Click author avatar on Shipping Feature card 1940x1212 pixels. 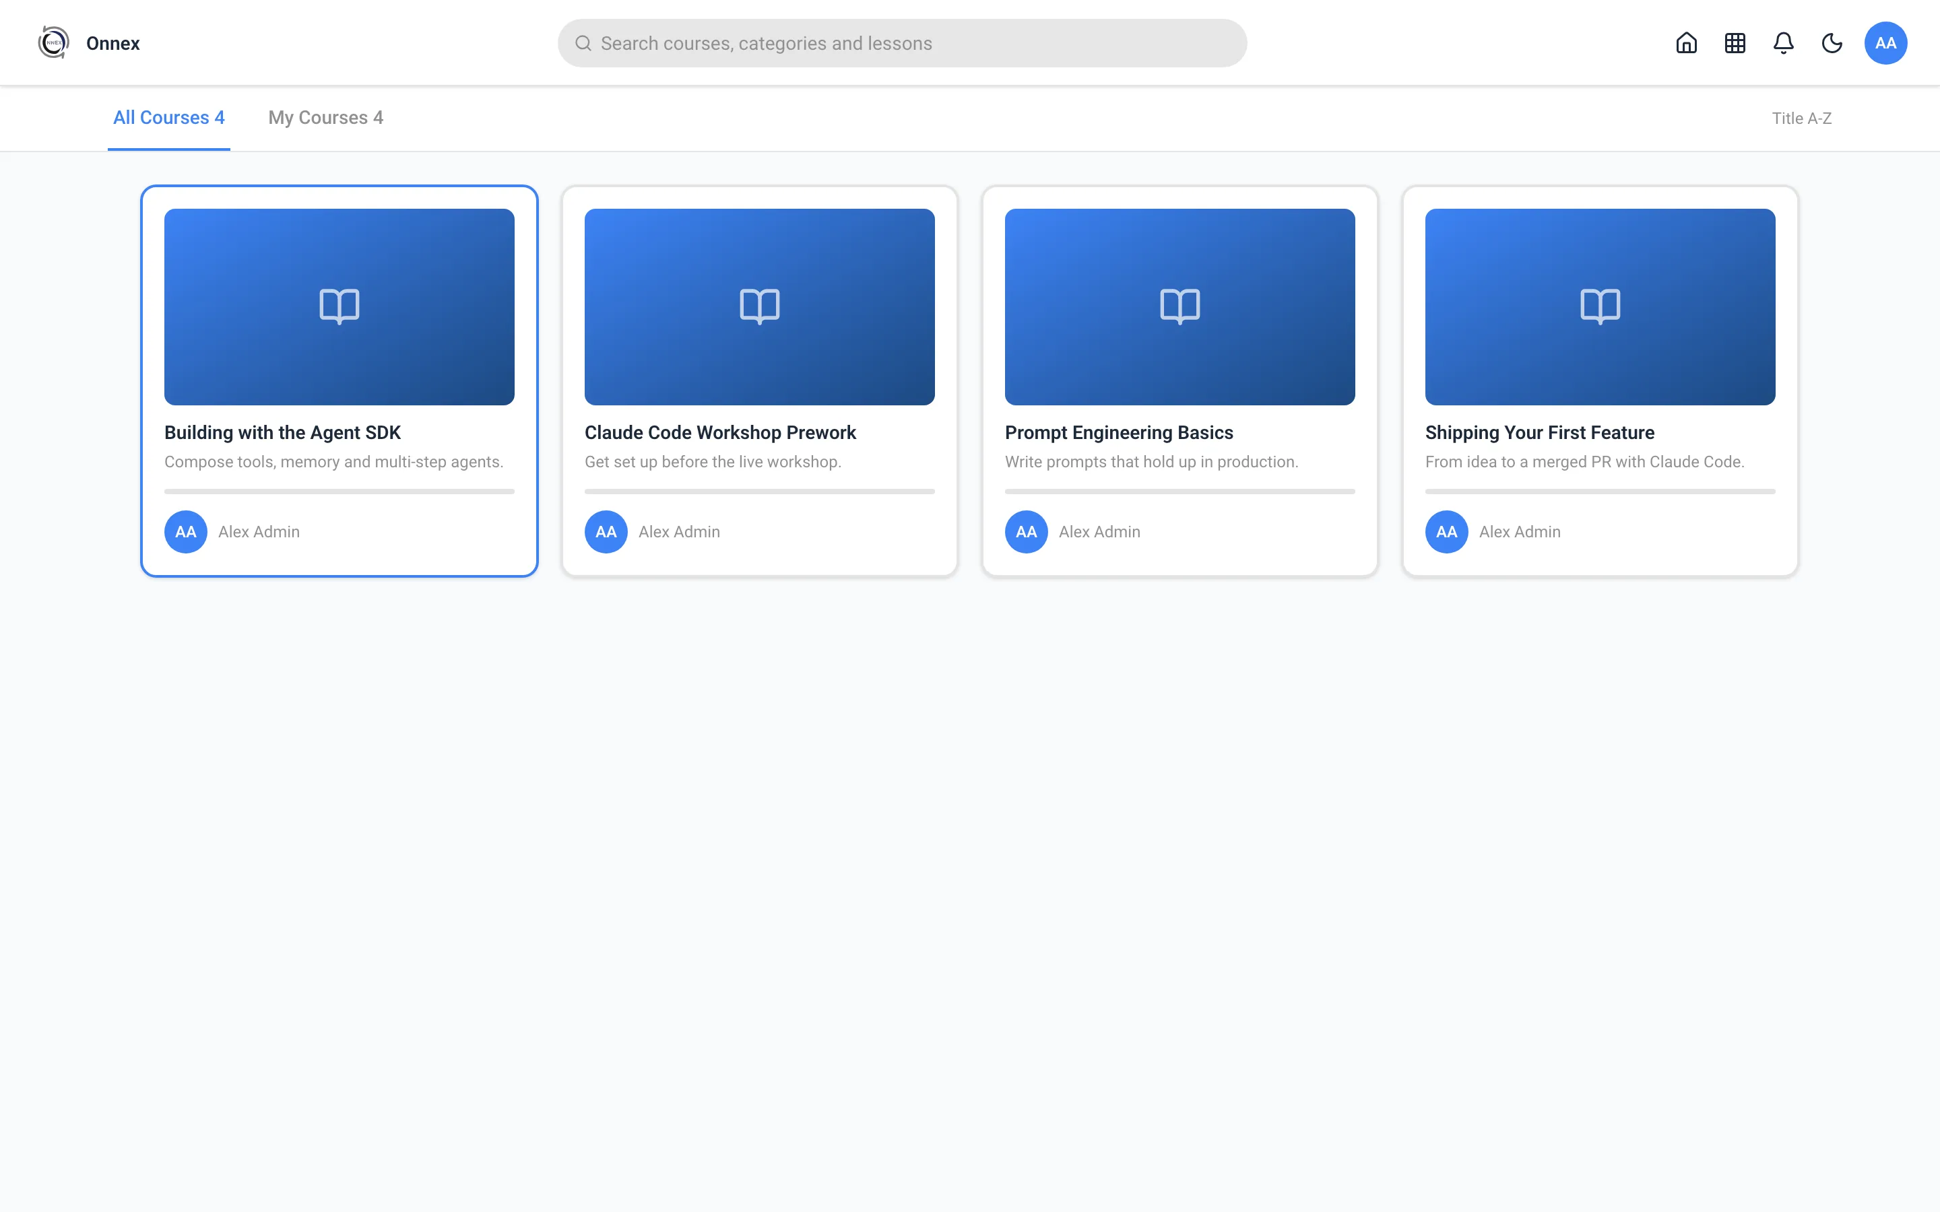(x=1446, y=532)
